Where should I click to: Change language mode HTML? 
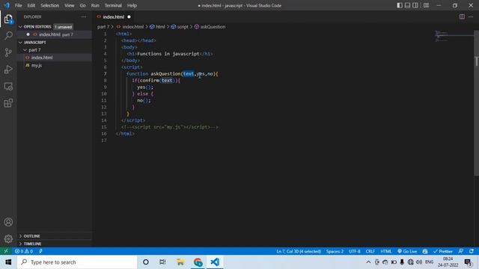[x=386, y=251]
